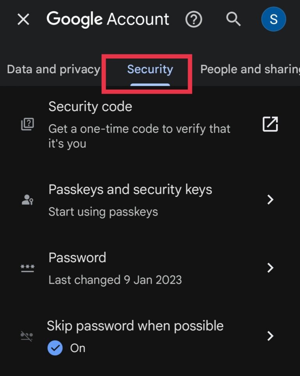Select the Passkeys and security keys icon
This screenshot has height=376, width=300.
27,200
